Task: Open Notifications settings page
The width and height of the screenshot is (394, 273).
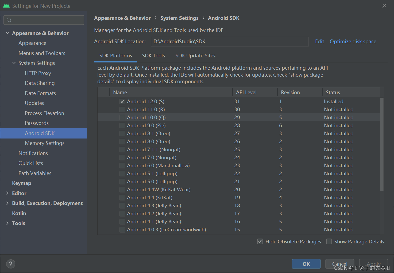Action: (x=33, y=153)
